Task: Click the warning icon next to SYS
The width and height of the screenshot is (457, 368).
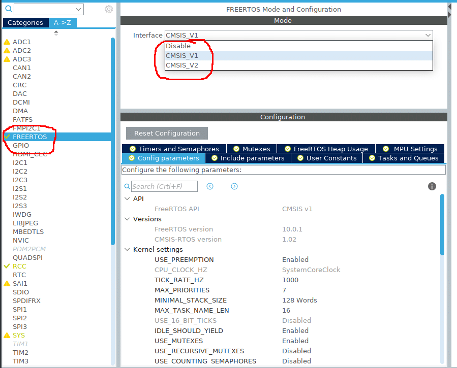Action: point(7,335)
